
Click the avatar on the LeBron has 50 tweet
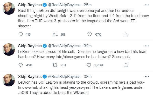[9, 80]
